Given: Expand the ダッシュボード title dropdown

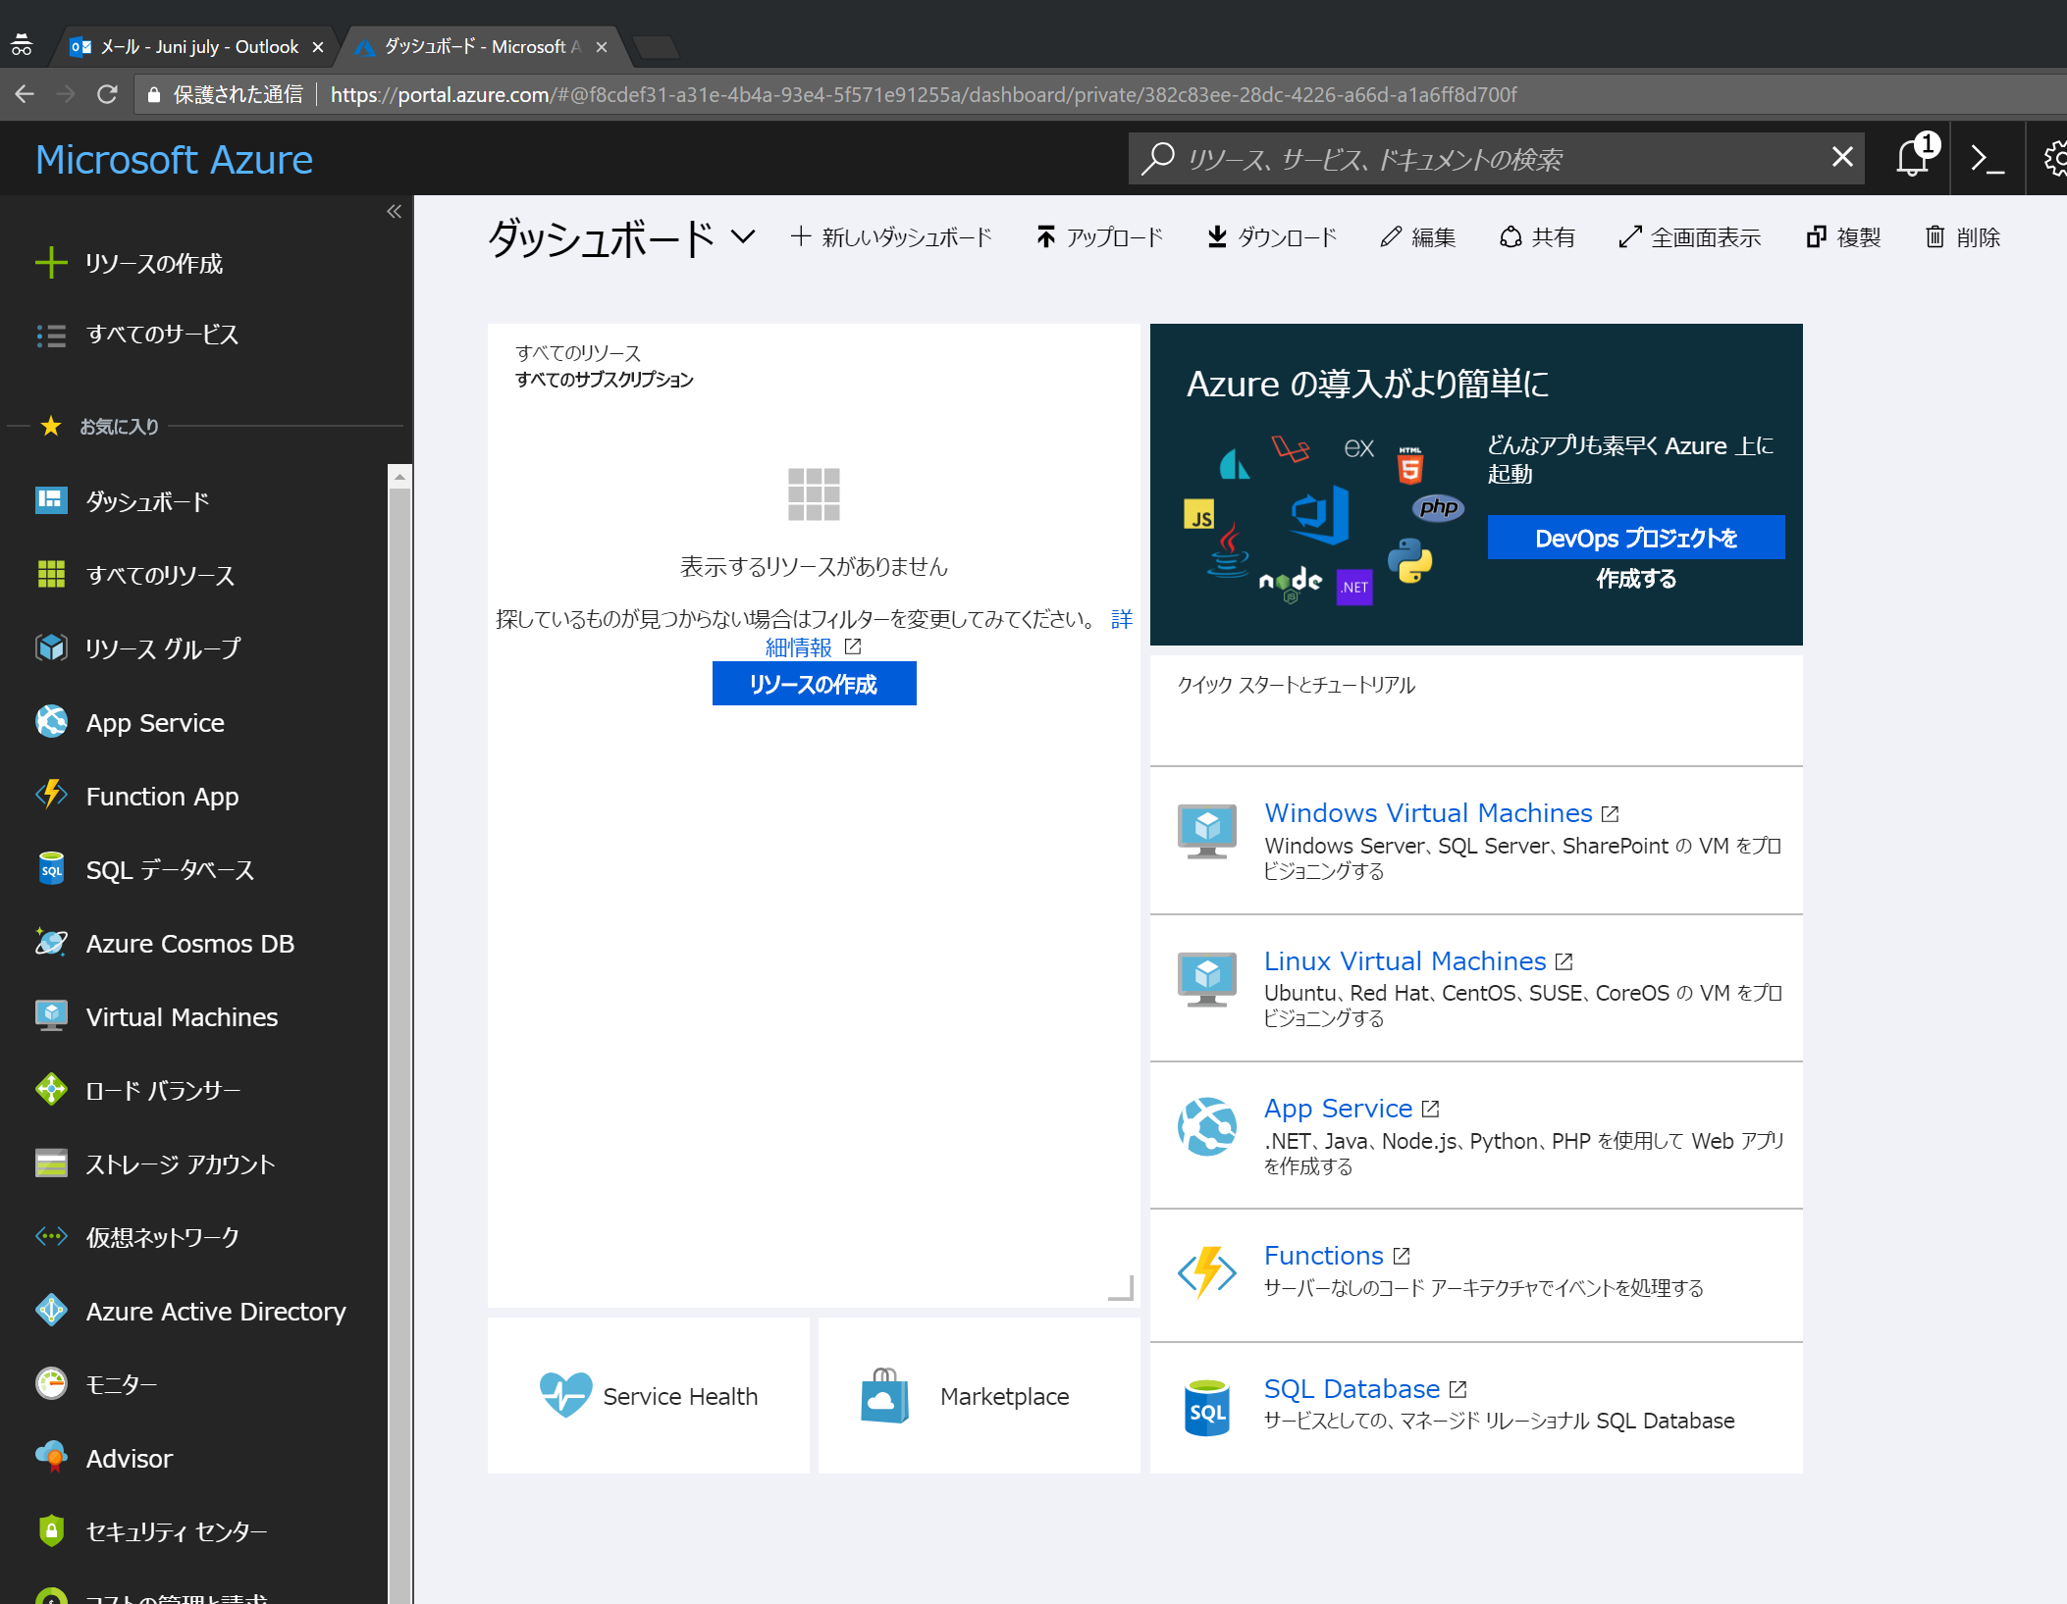Looking at the screenshot, I should pyautogui.click(x=744, y=236).
